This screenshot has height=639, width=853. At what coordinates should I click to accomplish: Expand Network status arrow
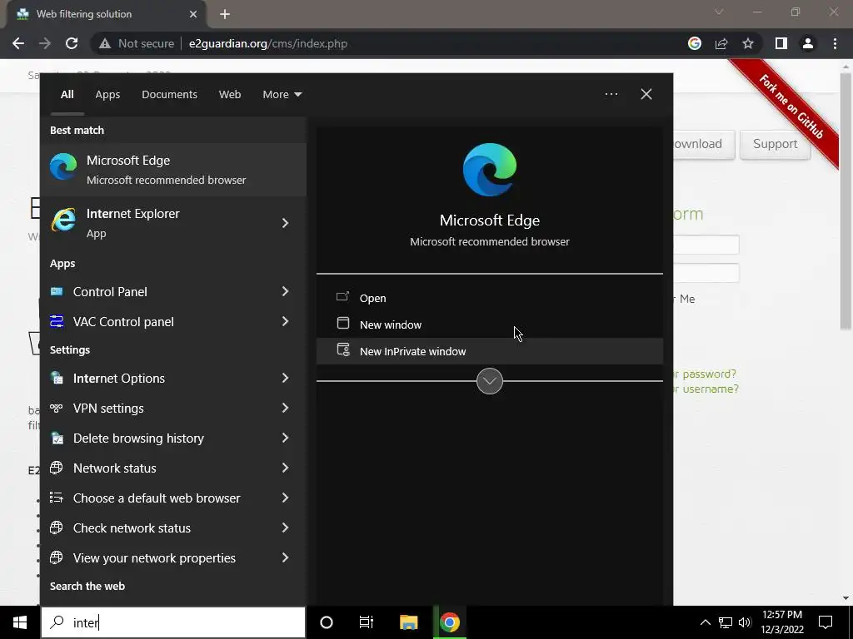tap(285, 468)
